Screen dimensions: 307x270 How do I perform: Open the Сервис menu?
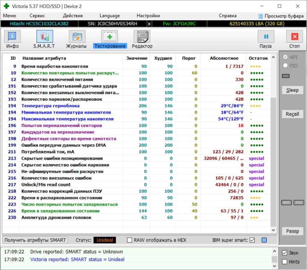click(x=37, y=16)
